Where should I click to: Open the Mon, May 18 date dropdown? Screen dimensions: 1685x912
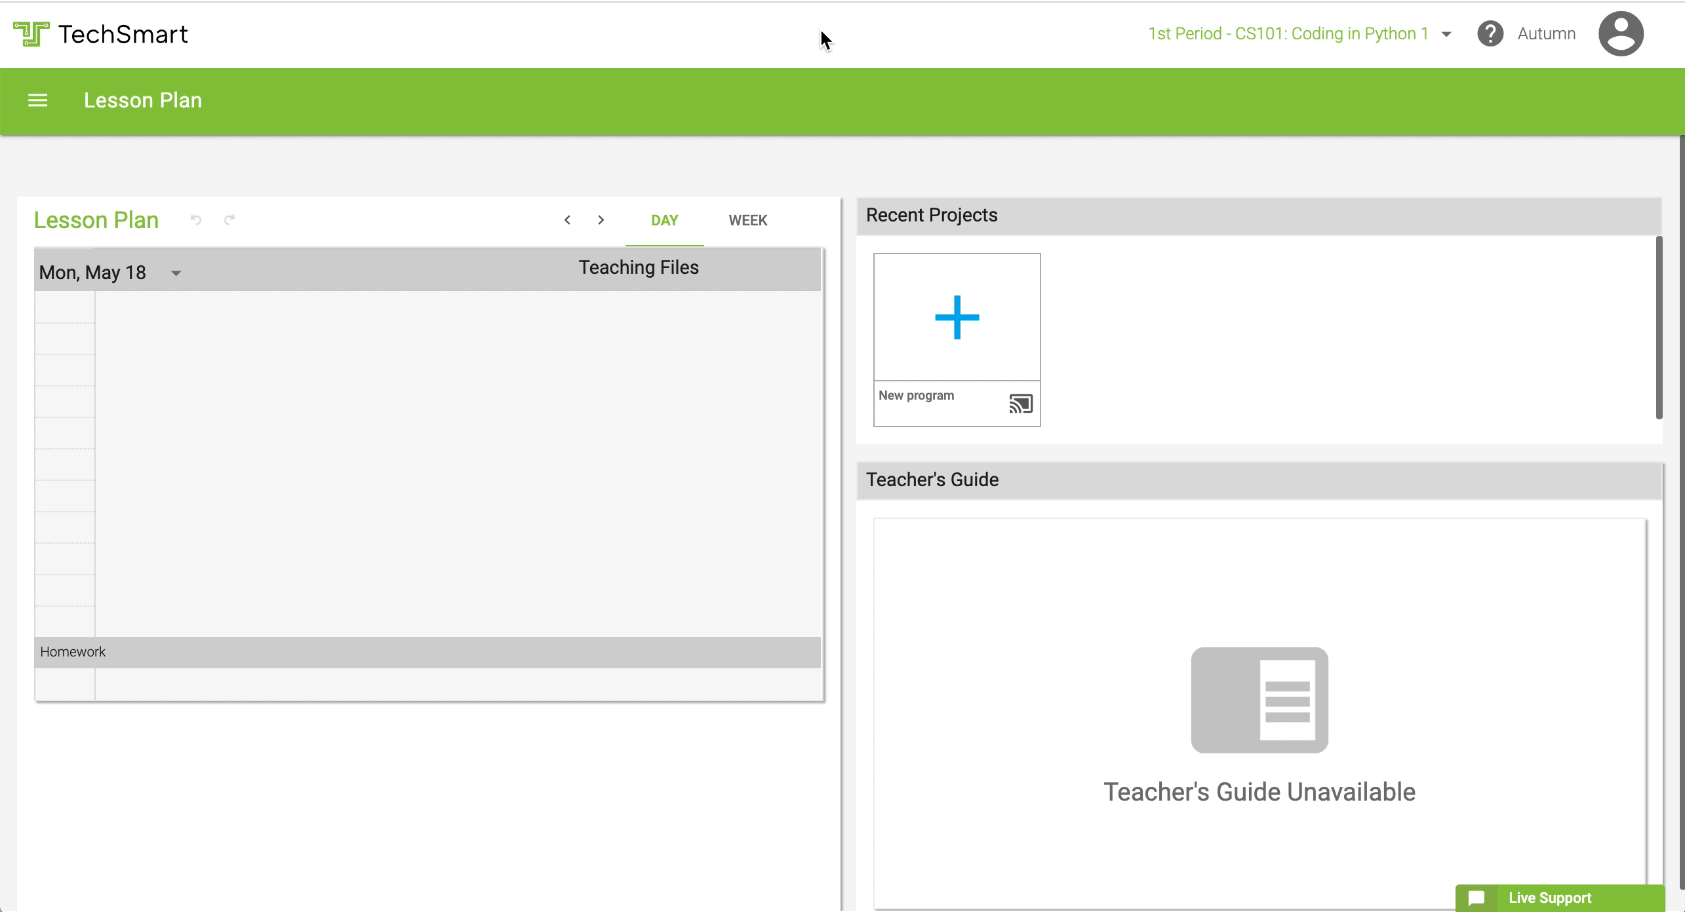(175, 273)
